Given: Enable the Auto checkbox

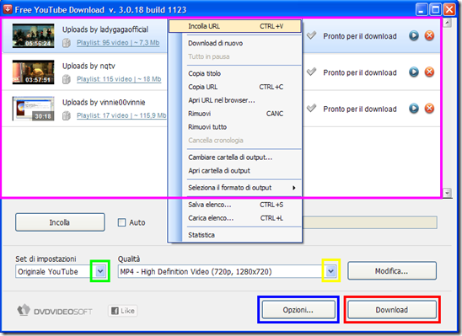Looking at the screenshot, I should [121, 222].
